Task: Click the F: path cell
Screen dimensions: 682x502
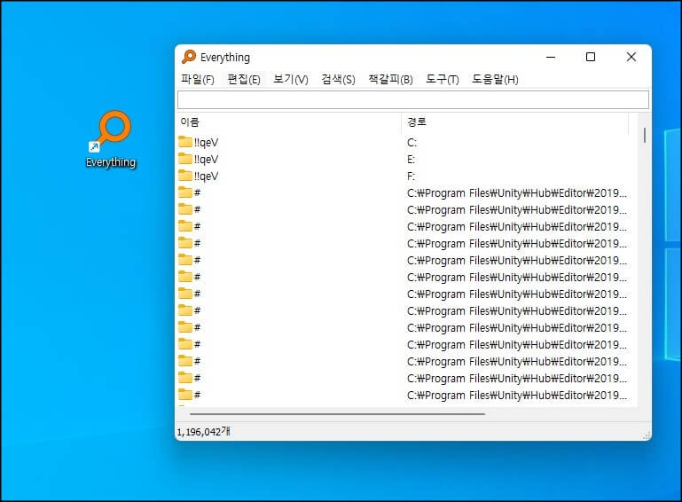Action: point(411,176)
